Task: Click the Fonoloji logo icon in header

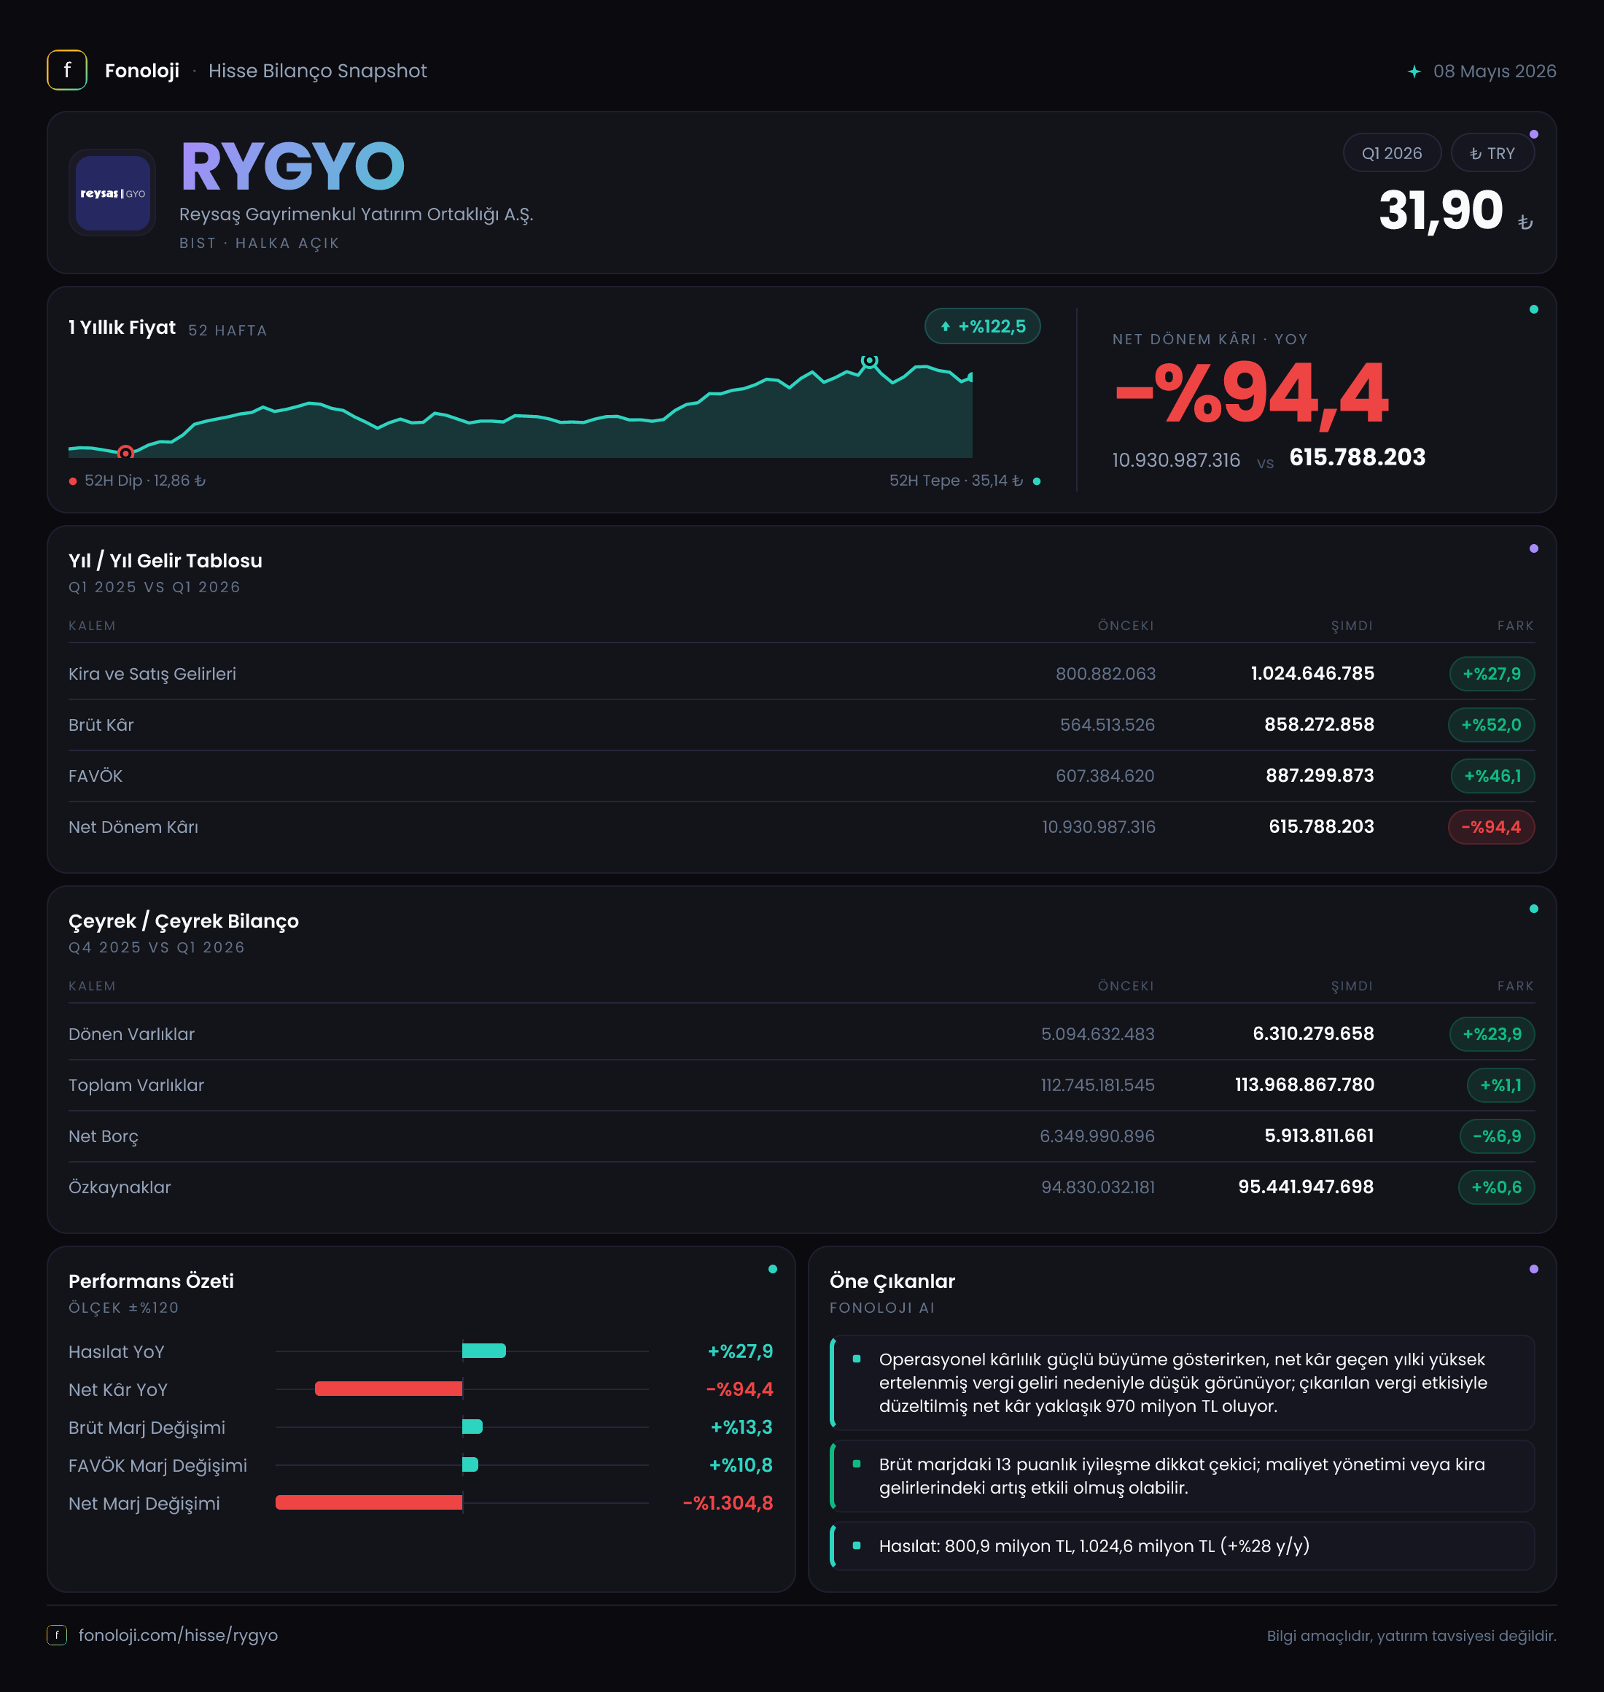Action: click(66, 70)
